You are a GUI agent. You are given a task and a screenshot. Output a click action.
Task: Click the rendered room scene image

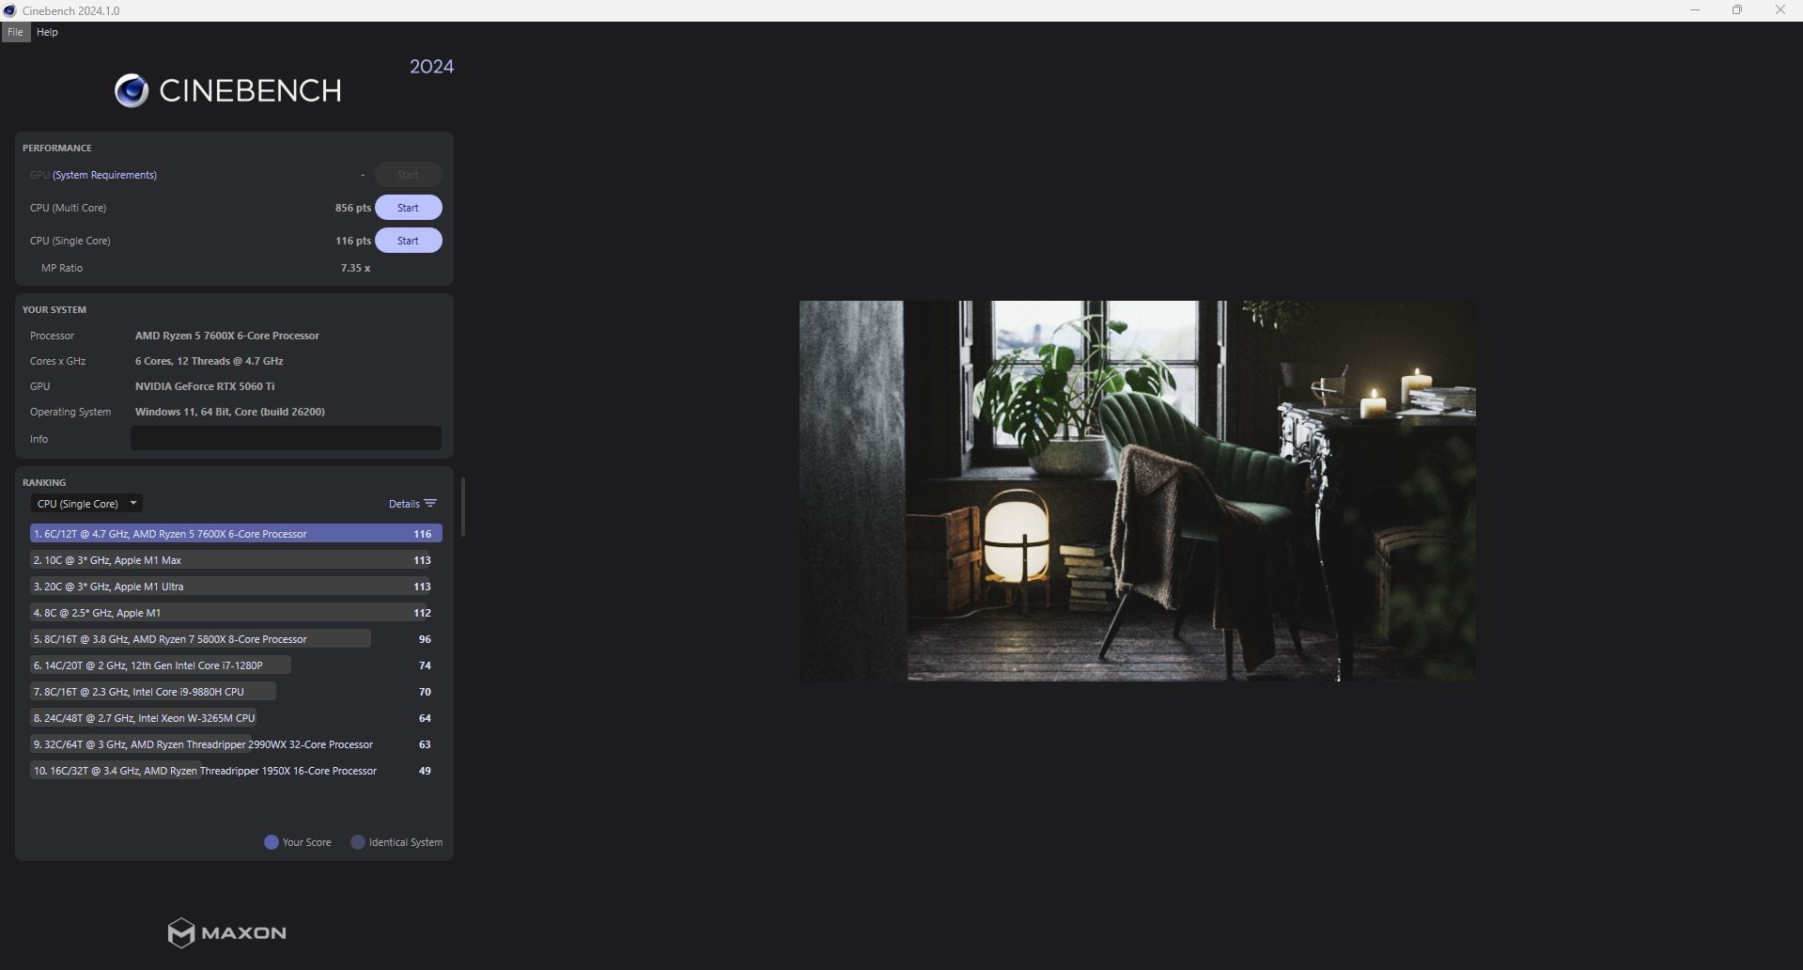pos(1137,491)
